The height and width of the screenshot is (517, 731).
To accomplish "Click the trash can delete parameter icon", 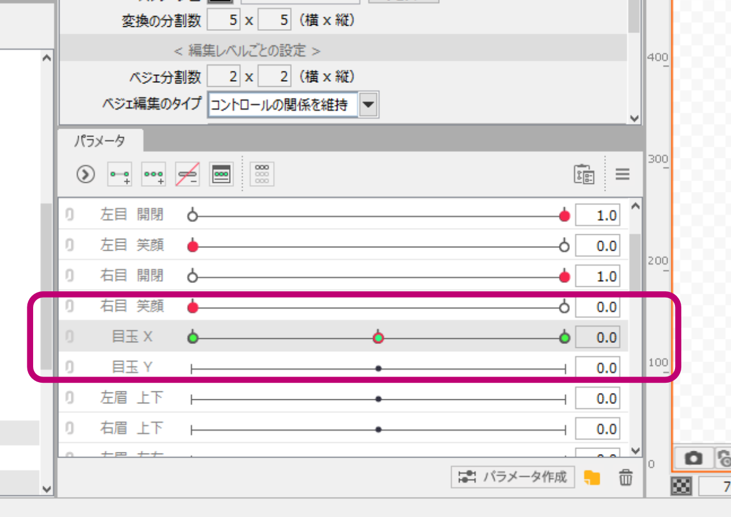I will coord(626,478).
